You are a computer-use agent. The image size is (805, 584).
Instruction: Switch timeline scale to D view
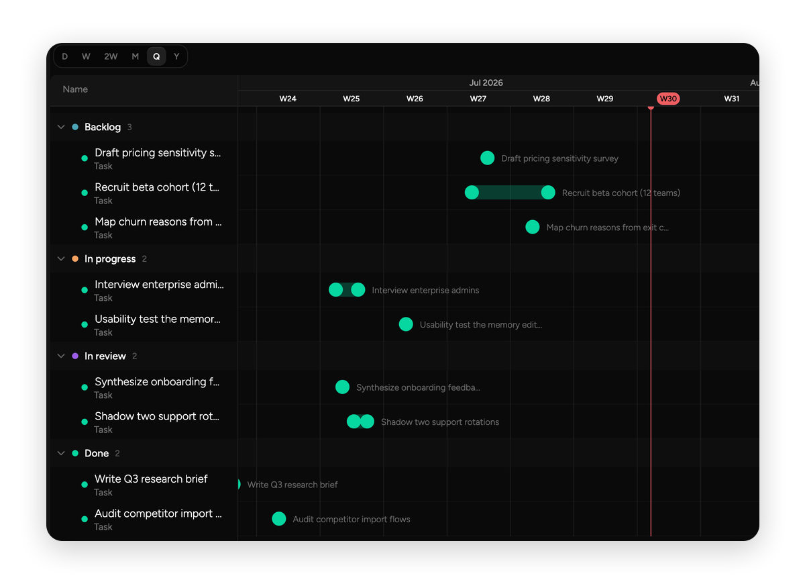pos(64,56)
